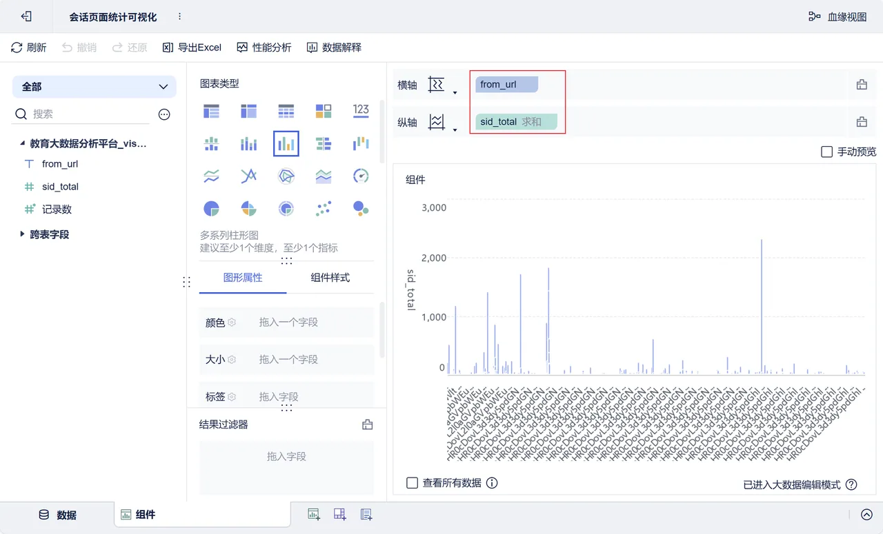
Task: Click the more-options circle icon beside search
Action: tap(164, 114)
